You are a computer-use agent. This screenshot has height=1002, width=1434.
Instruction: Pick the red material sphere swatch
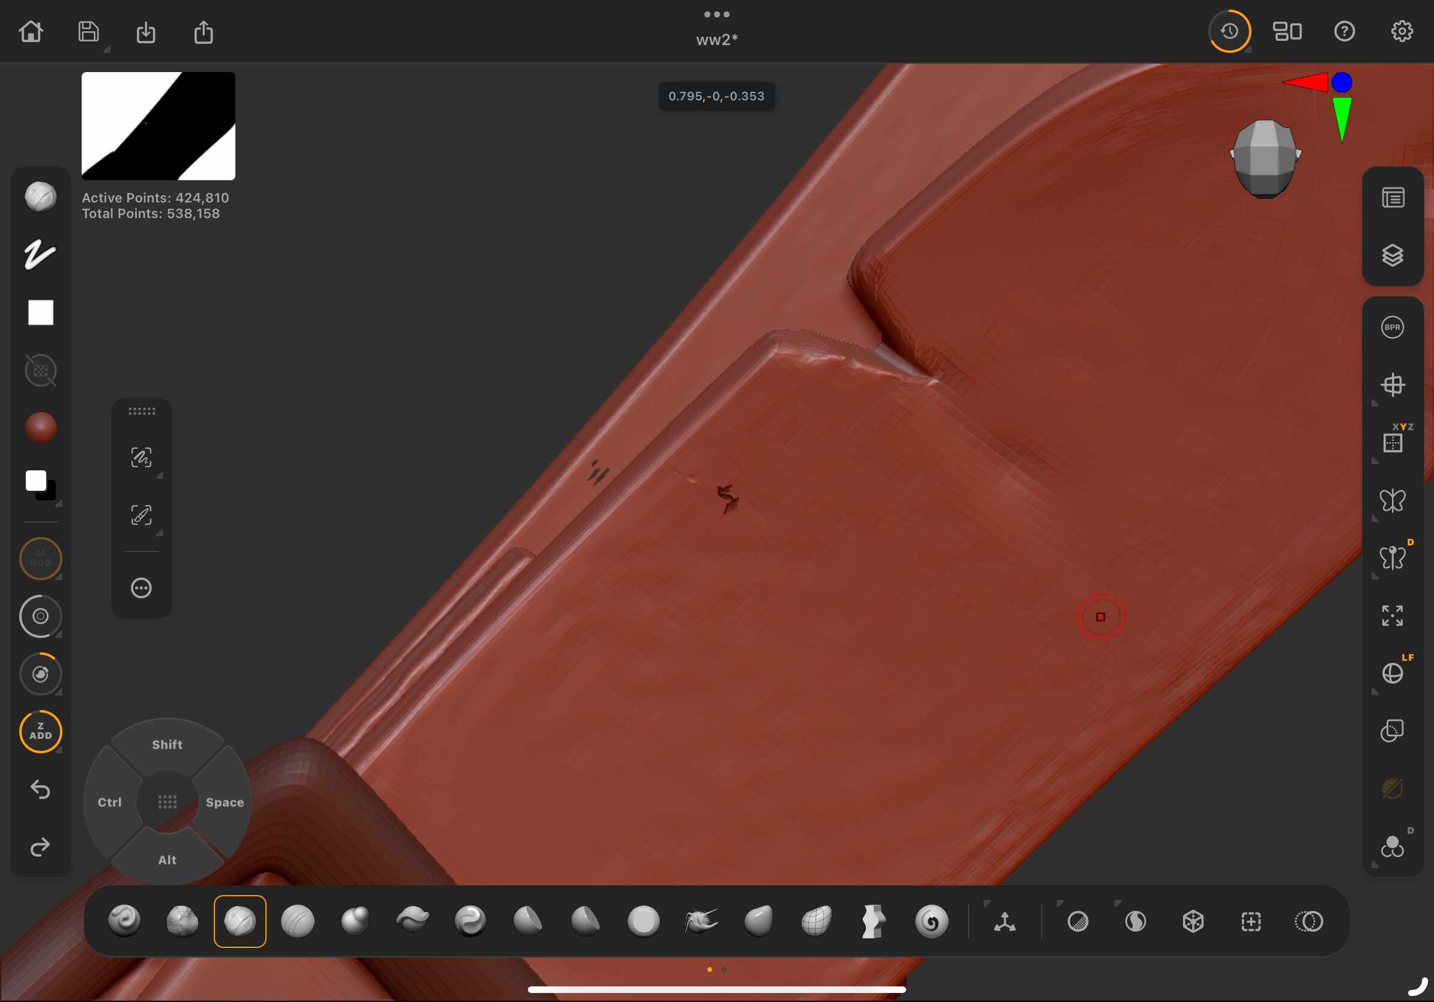(40, 427)
